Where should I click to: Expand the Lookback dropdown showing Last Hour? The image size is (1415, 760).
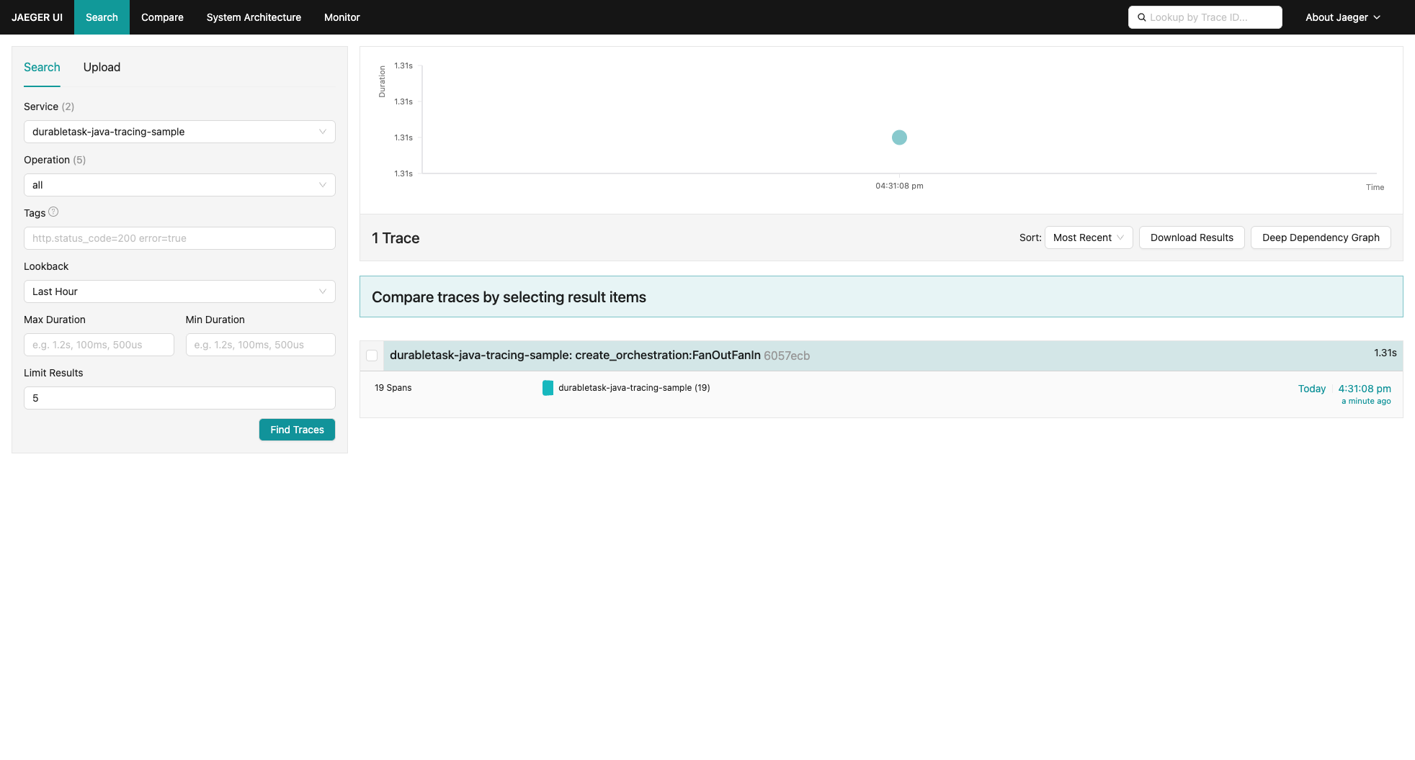[179, 291]
